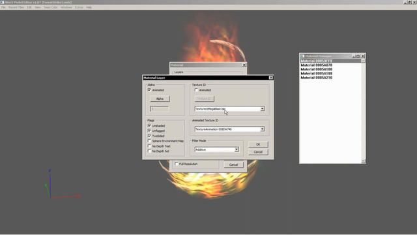Open the Edit menu
The height and width of the screenshot is (235, 417).
(x=29, y=7)
